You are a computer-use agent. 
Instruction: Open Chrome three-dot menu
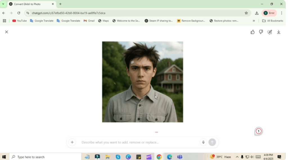282,13
